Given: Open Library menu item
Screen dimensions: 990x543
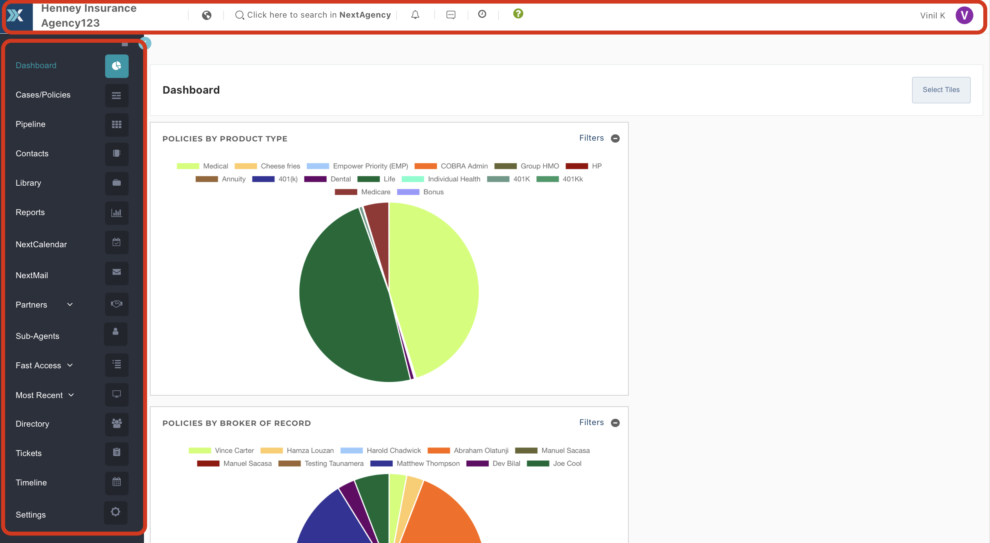Looking at the screenshot, I should (28, 183).
